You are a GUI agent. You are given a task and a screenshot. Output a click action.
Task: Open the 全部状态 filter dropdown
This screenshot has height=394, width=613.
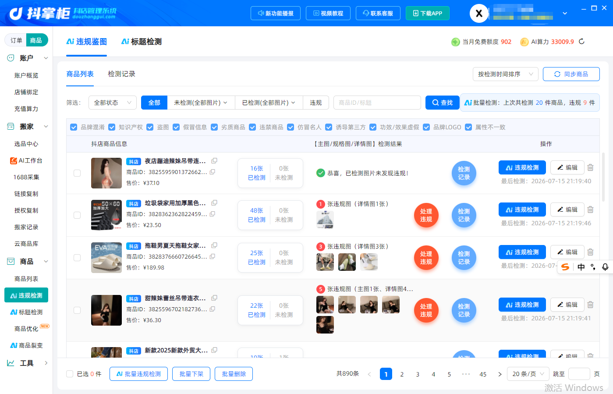tap(113, 103)
